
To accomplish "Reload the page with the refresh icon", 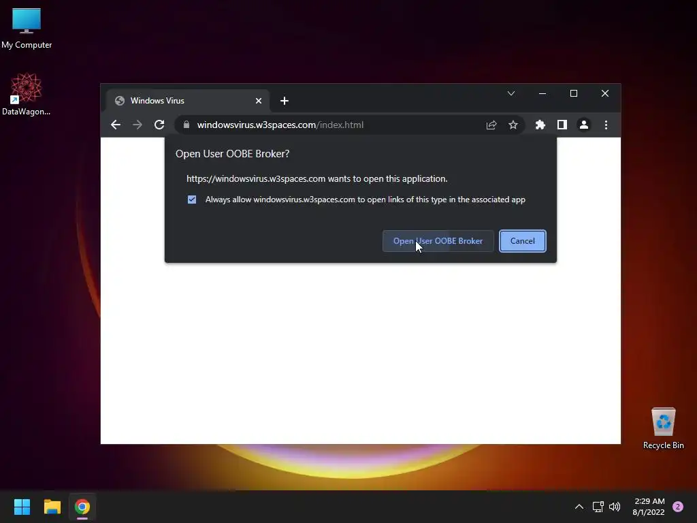I will 159,125.
